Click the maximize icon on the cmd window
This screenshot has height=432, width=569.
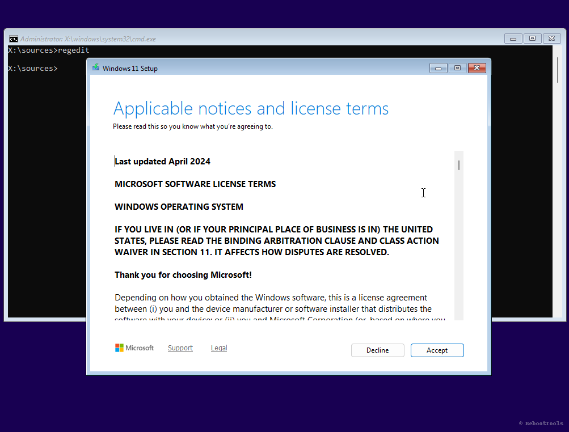pos(533,38)
